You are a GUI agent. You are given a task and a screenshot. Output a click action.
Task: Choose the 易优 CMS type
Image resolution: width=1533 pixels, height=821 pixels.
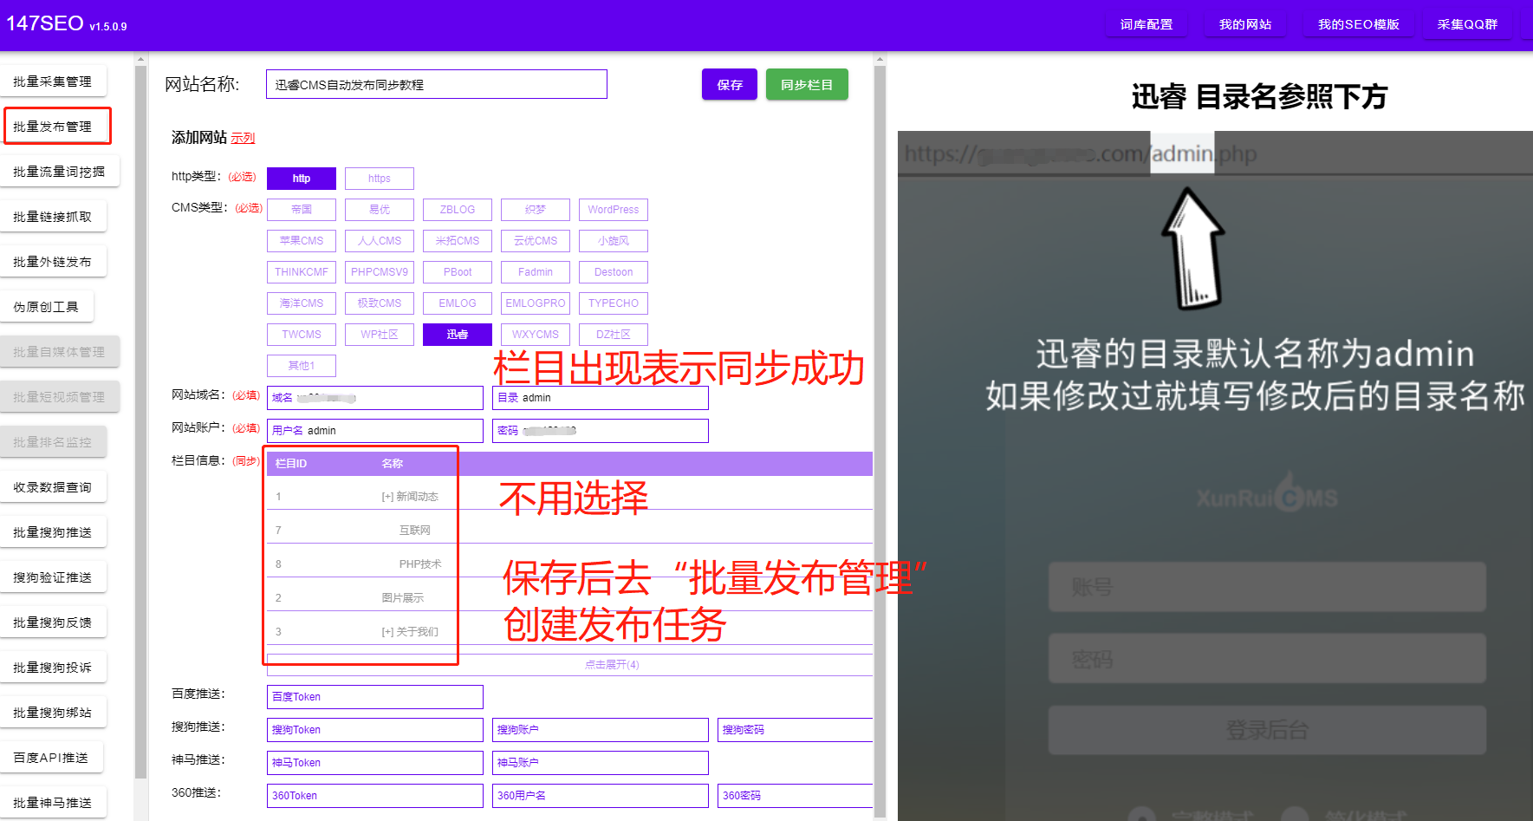(380, 210)
